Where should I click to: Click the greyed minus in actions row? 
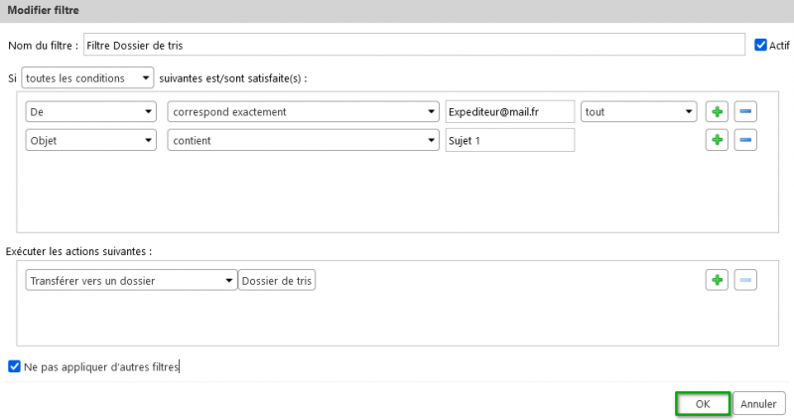click(x=745, y=280)
